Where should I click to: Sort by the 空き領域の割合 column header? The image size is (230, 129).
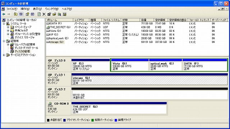[178, 20]
